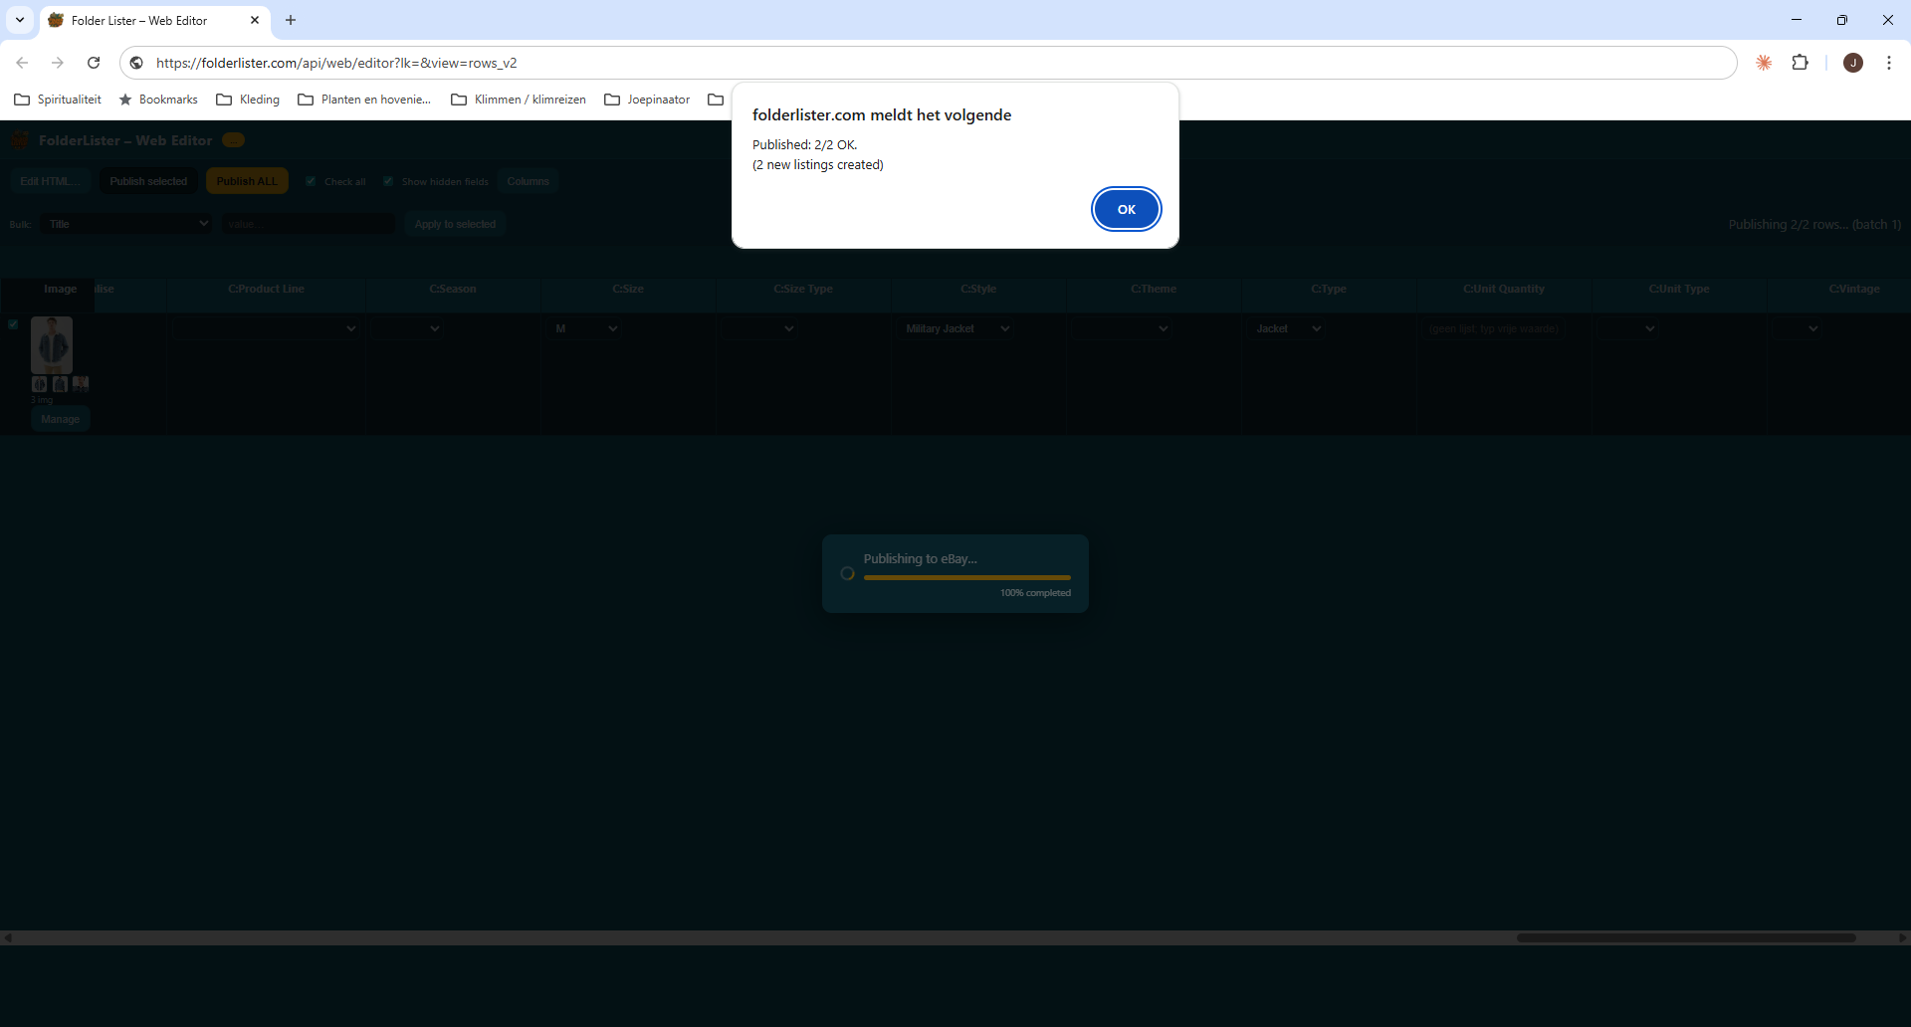View site information icon in address bar

(137, 63)
